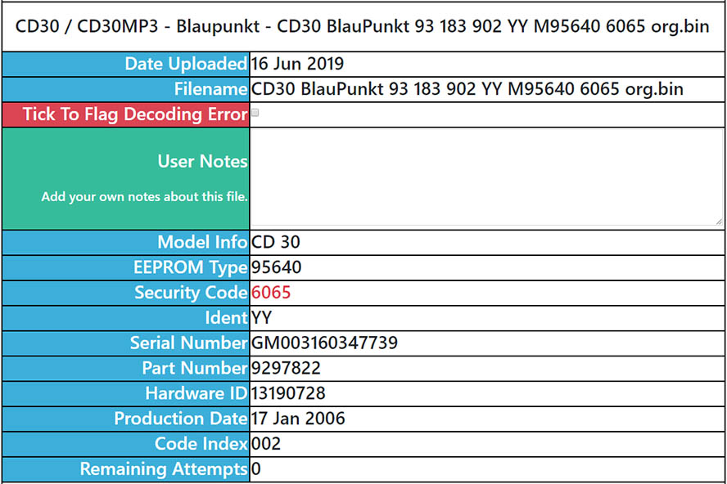Viewport: 727px width, 484px height.
Task: Click the Ident value YY
Action: (262, 318)
